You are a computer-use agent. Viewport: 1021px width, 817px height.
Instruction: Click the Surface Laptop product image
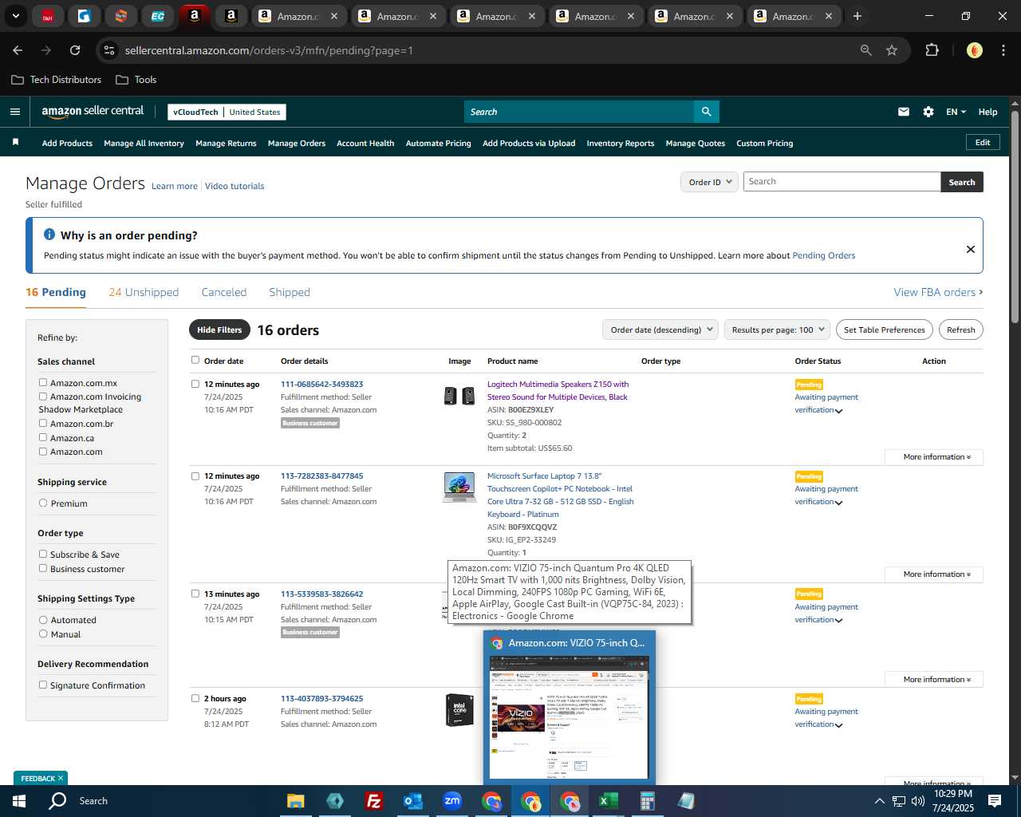[459, 487]
